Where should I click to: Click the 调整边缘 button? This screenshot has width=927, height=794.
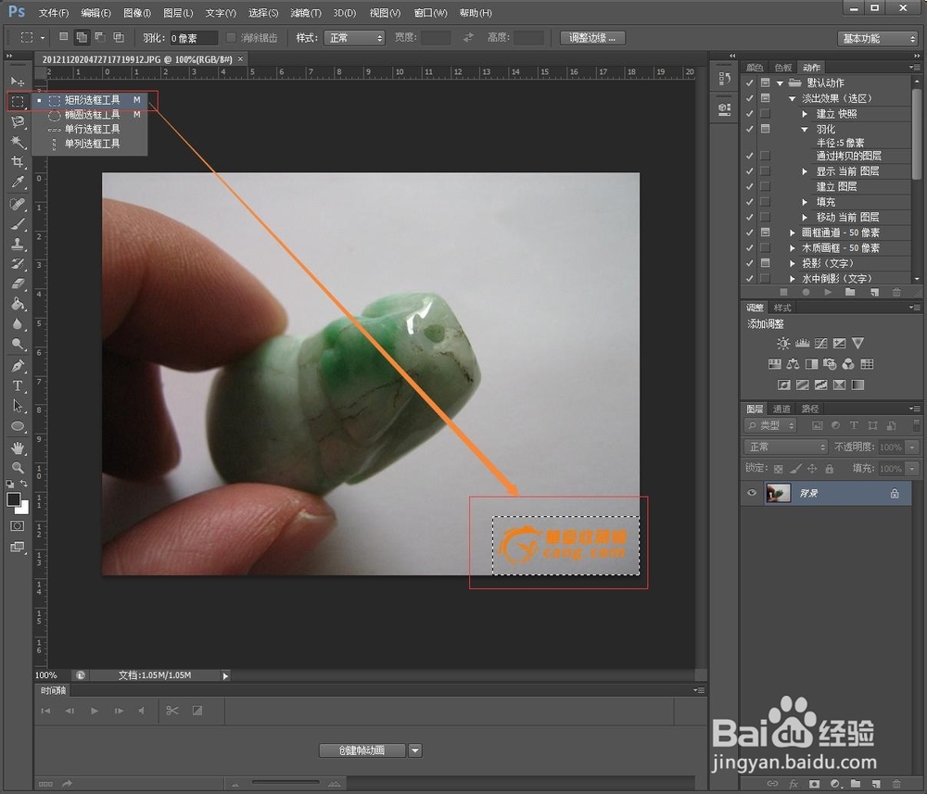(592, 38)
